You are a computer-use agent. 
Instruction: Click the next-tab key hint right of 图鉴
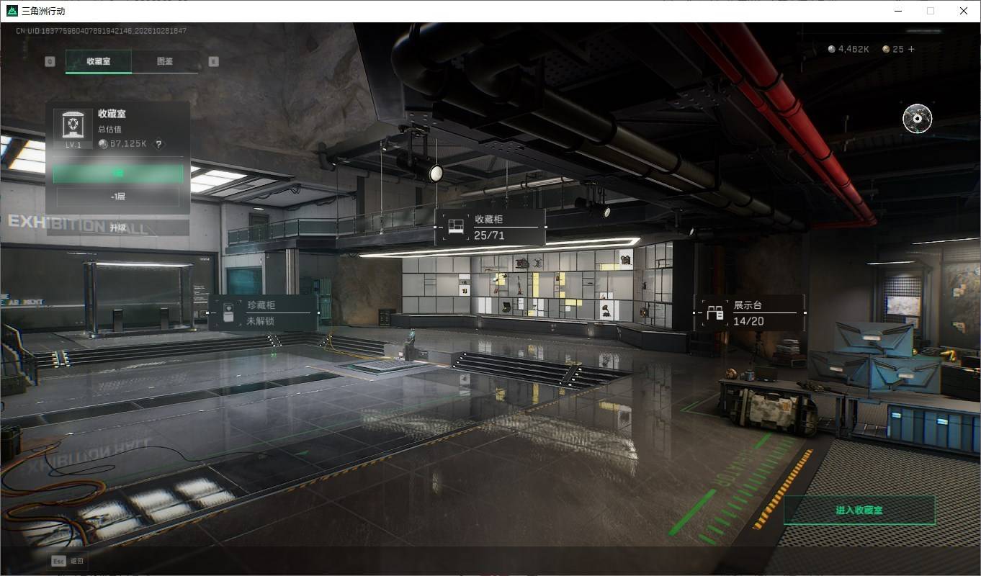pyautogui.click(x=213, y=61)
